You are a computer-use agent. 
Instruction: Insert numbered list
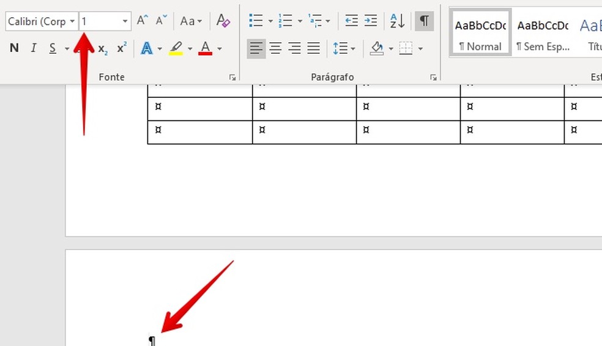click(x=285, y=21)
